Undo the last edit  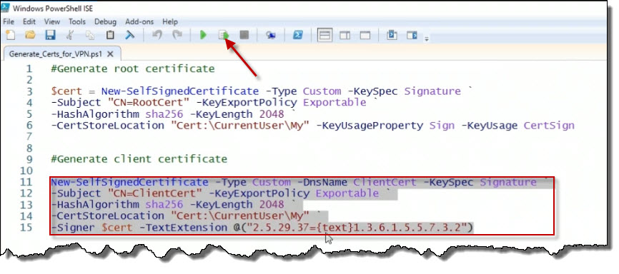(x=157, y=35)
